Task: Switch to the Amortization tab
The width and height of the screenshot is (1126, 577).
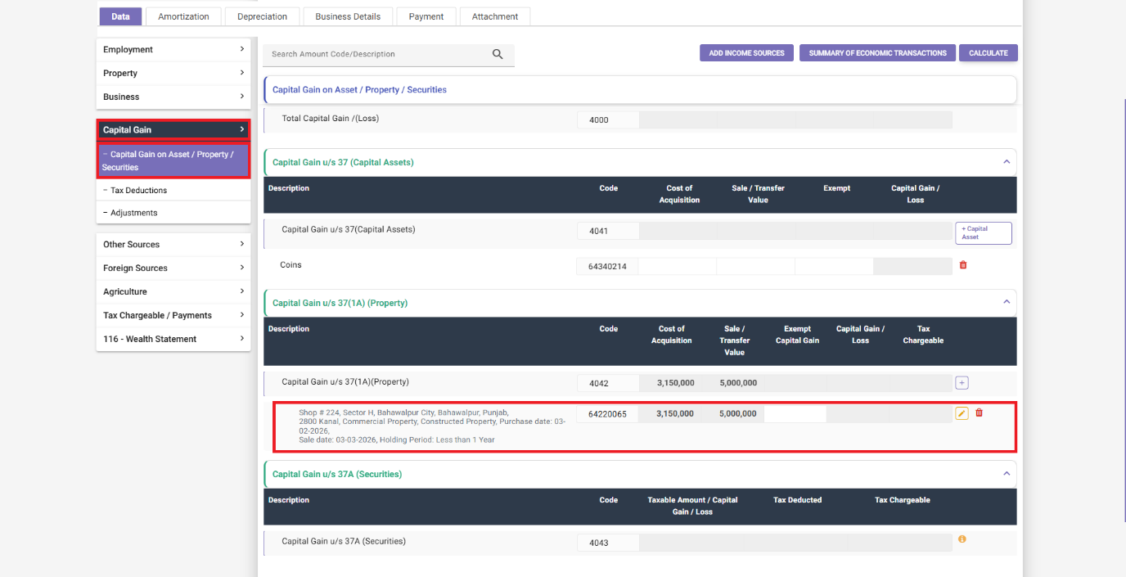Action: click(x=183, y=16)
